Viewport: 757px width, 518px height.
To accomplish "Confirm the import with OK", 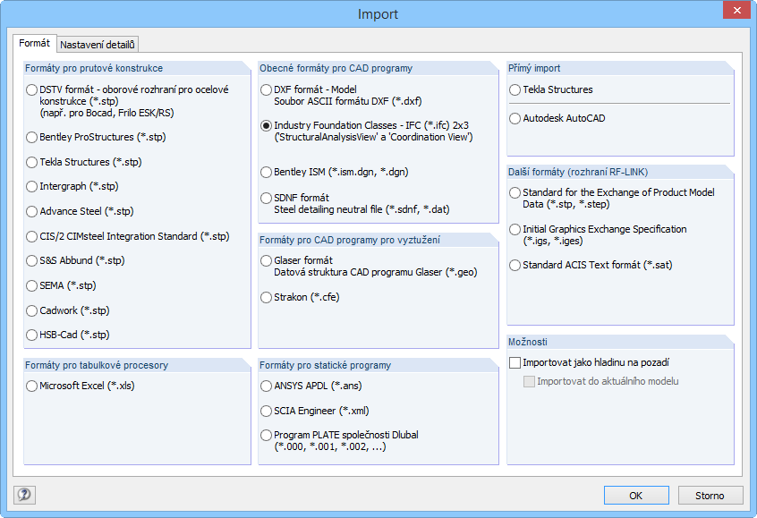I will pos(635,495).
